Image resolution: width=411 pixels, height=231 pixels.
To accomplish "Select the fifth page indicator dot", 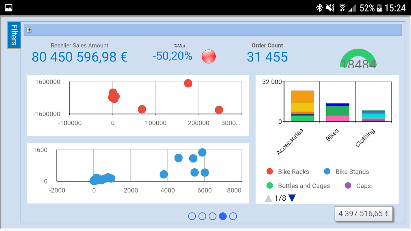I will [x=233, y=216].
